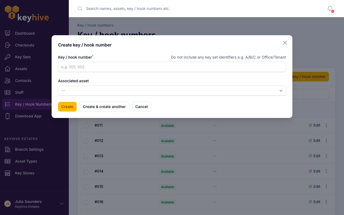Open more actions for #015

326,187
